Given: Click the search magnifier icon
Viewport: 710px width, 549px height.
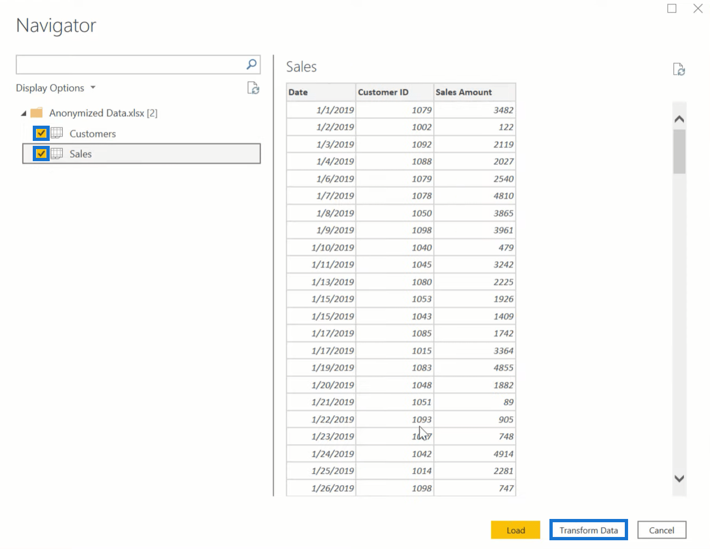Looking at the screenshot, I should [252, 64].
